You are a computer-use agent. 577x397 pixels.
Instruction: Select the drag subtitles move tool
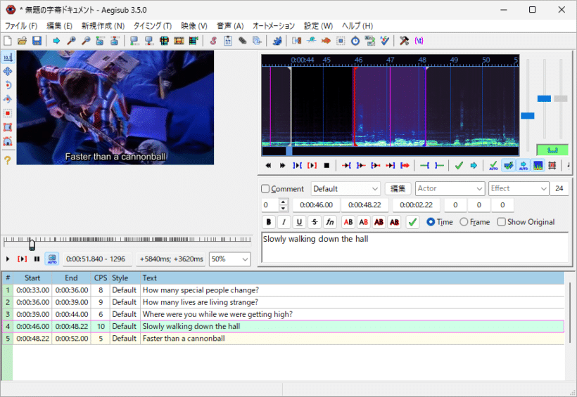[8, 71]
